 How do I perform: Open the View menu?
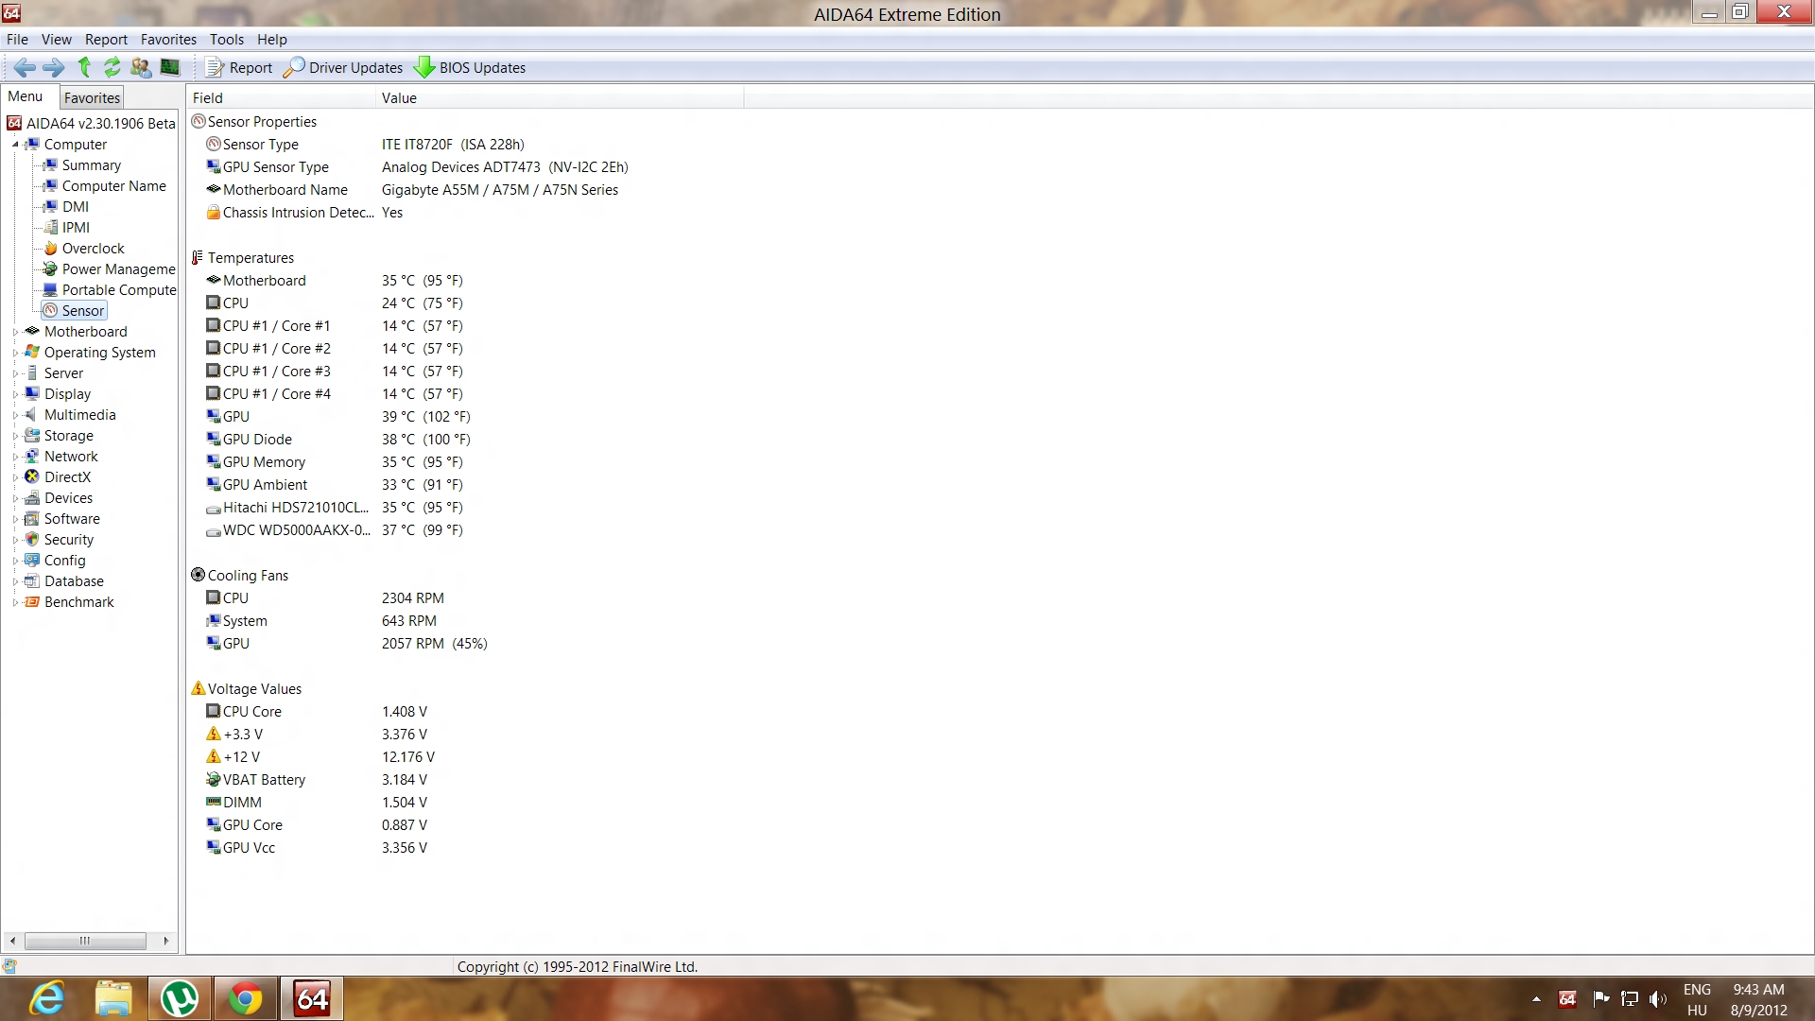[x=56, y=39]
